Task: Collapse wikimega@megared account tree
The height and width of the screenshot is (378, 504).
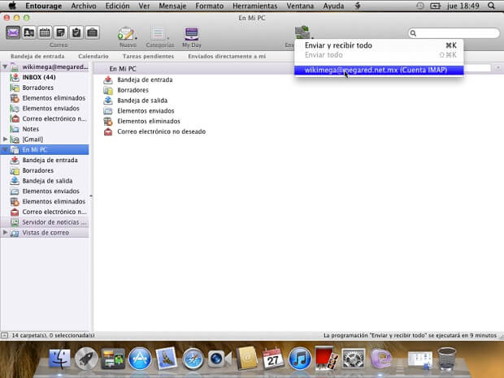Action: click(x=5, y=67)
